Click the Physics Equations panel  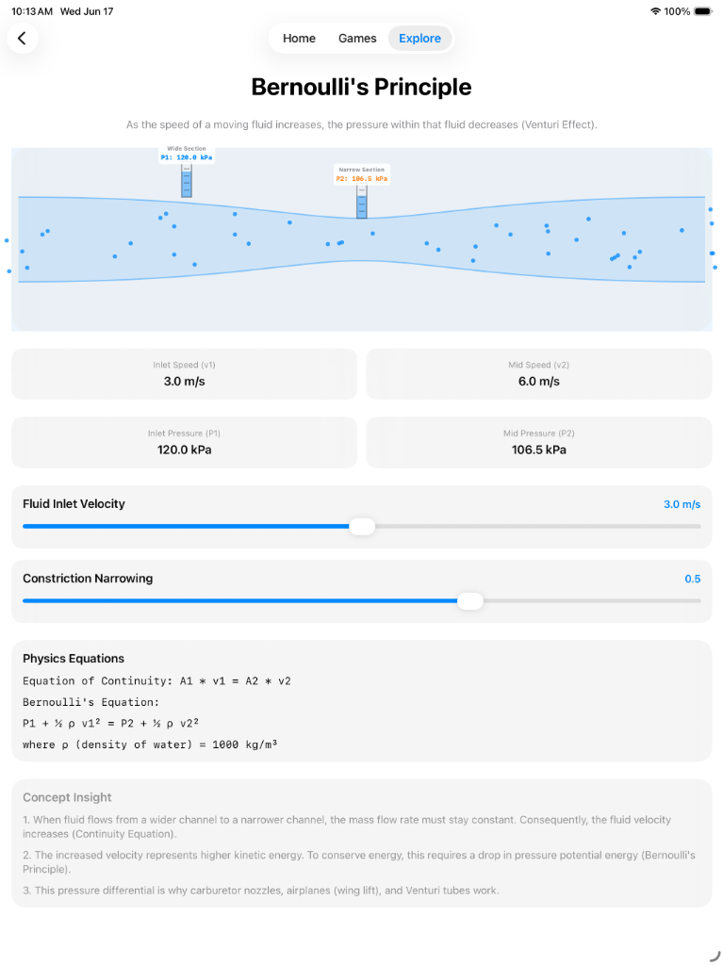[362, 701]
